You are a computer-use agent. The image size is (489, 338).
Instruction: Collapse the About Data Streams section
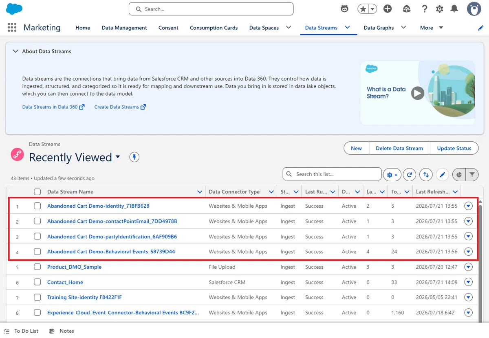(x=15, y=51)
